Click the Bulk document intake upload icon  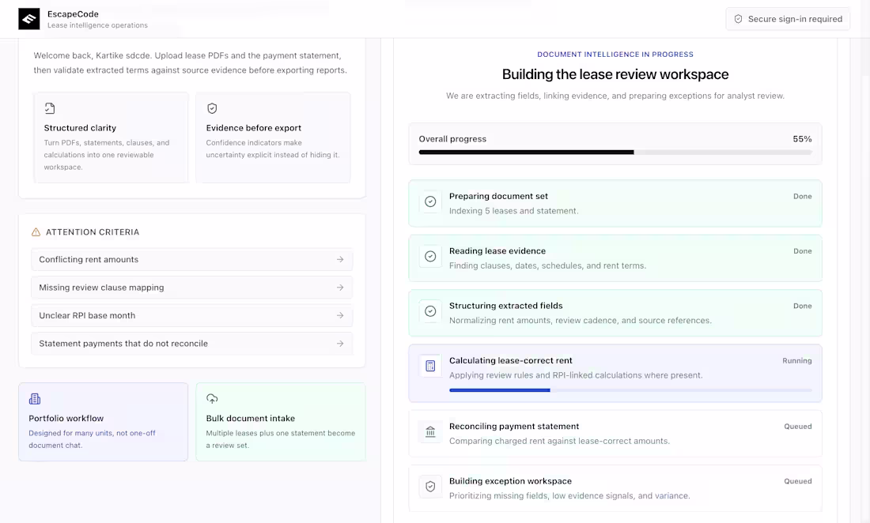pyautogui.click(x=212, y=398)
